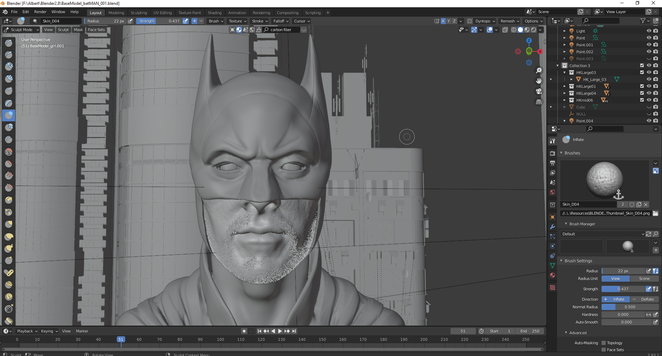This screenshot has height=356, width=662.
Task: Select the Inflate brush in the toolbar
Action: pyautogui.click(x=9, y=115)
